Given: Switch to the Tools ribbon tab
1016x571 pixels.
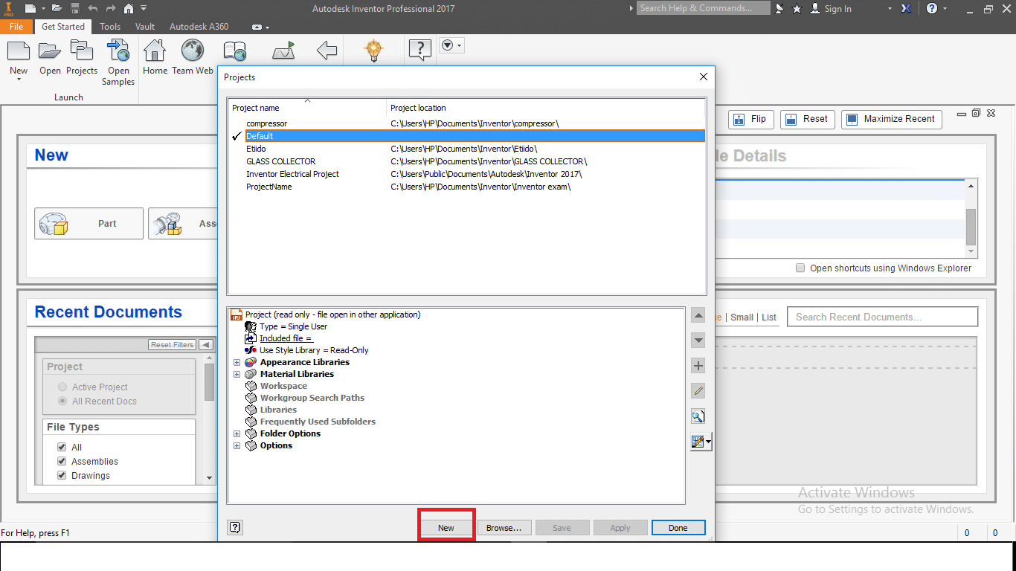Looking at the screenshot, I should tap(109, 26).
